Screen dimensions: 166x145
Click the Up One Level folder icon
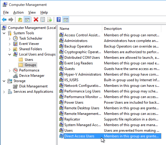(20, 19)
